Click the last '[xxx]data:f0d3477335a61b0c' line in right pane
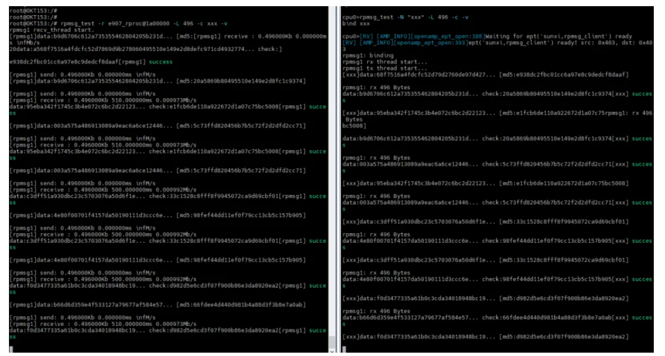The image size is (665, 356). [426, 337]
